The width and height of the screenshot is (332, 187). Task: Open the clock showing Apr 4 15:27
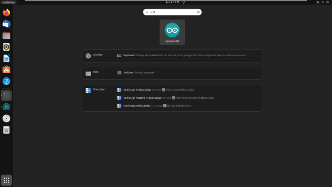[x=172, y=2]
